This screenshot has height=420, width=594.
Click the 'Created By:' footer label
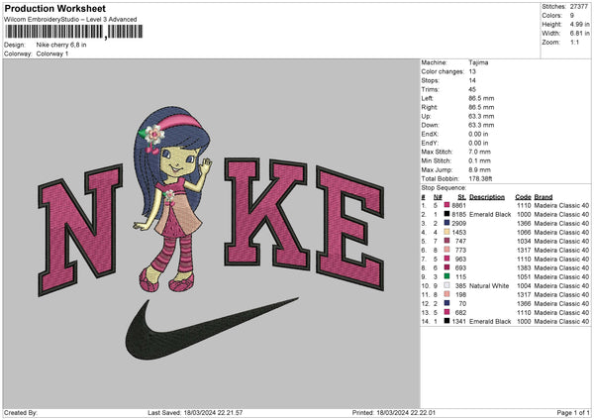point(21,412)
